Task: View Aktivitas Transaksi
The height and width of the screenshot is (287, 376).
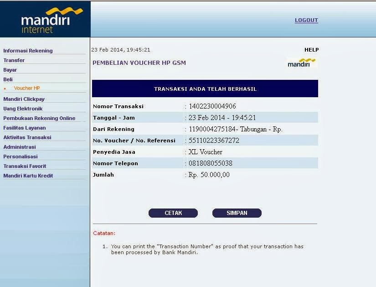Action: pos(27,137)
